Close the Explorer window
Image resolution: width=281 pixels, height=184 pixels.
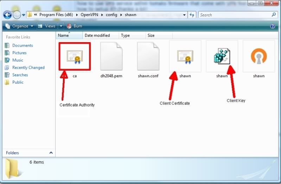pos(271,3)
